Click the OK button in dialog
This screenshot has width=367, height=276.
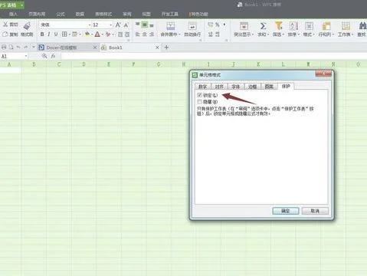coord(286,211)
